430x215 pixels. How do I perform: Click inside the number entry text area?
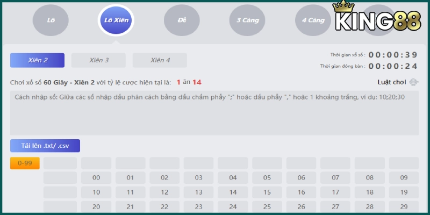[x=214, y=113]
